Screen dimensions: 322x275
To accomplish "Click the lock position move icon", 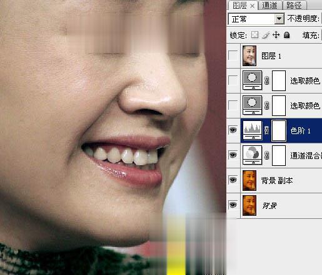I will [x=276, y=35].
